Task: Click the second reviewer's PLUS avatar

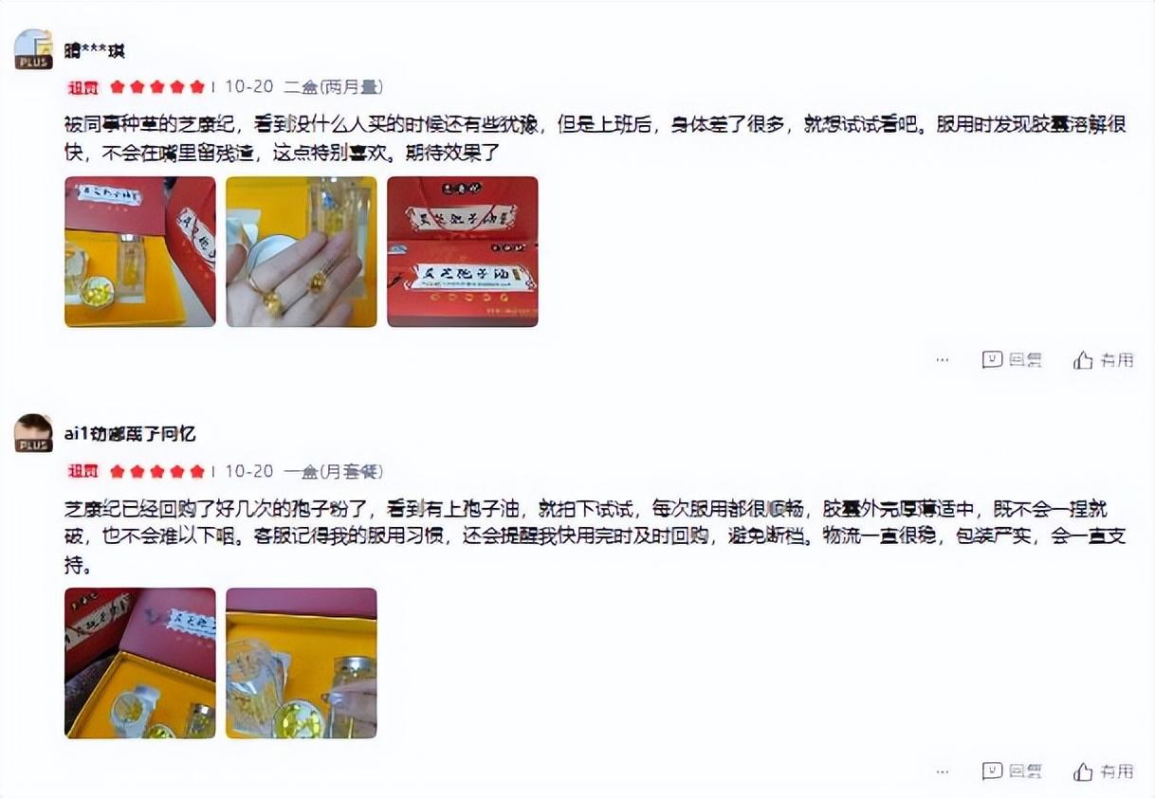Action: pos(33,433)
